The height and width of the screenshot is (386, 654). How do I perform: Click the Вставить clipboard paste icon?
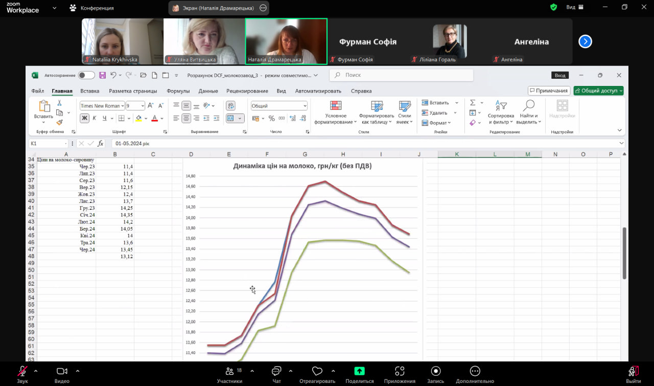(x=44, y=106)
